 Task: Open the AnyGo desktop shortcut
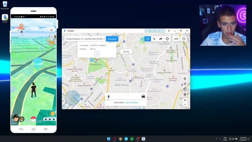click(x=5, y=19)
